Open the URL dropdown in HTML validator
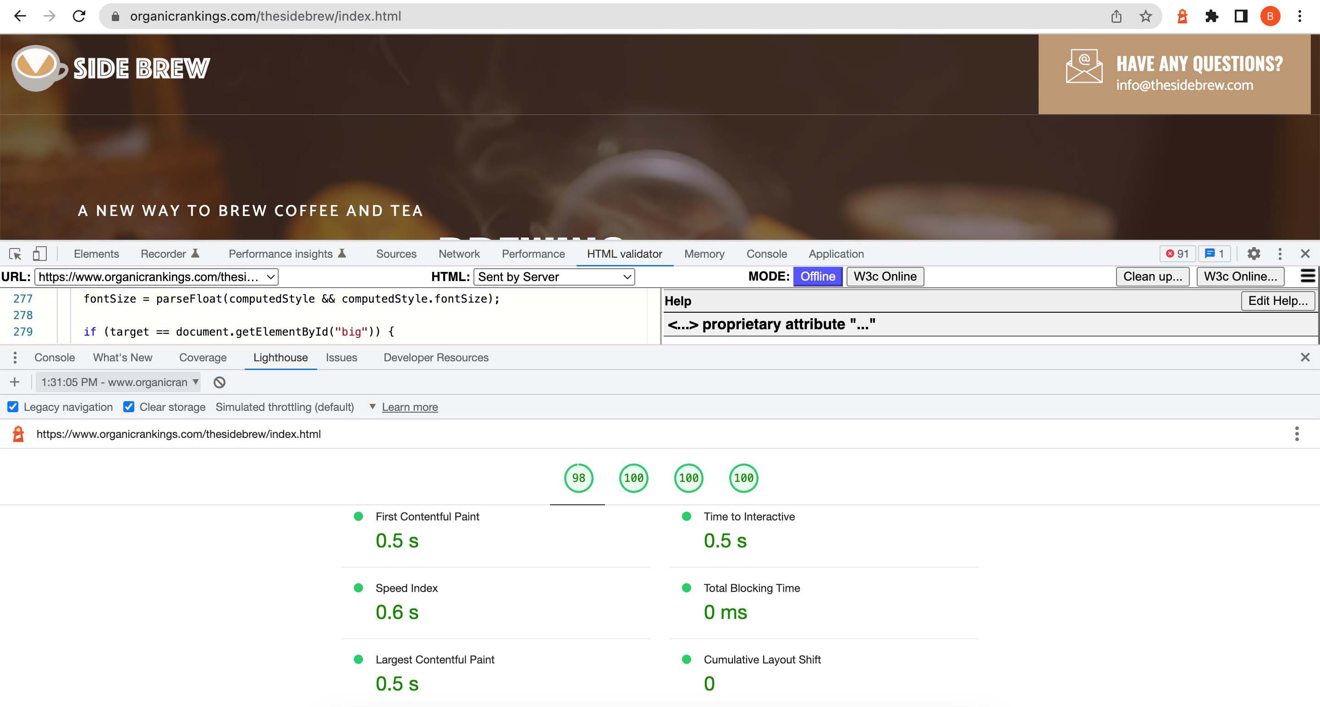Screen dimensions: 1320x707 pos(270,276)
